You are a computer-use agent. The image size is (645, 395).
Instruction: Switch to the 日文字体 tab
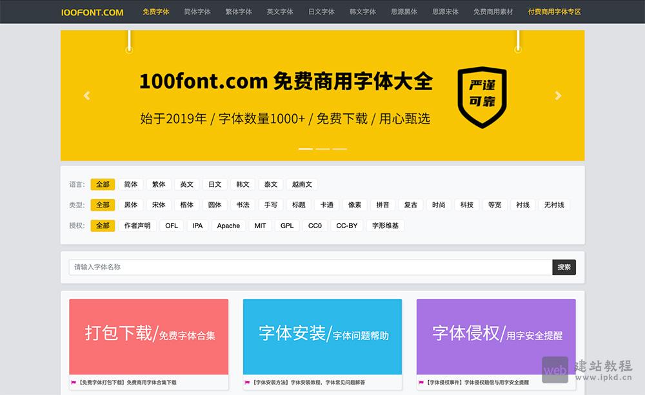[321, 12]
